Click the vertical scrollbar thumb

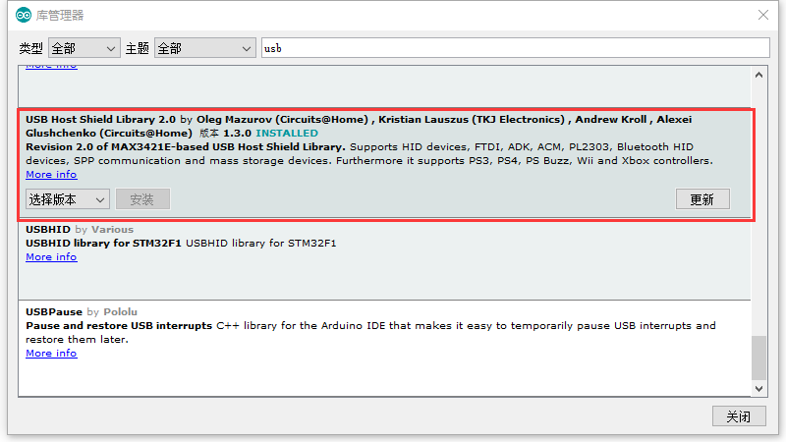pos(758,358)
